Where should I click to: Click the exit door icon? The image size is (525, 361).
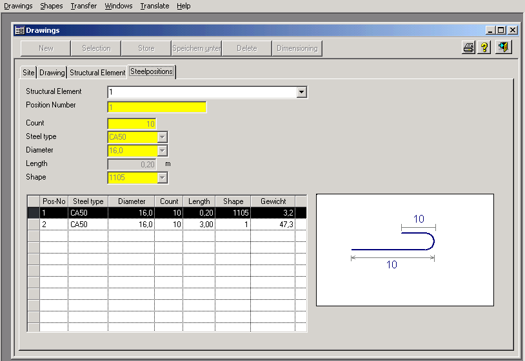click(504, 48)
